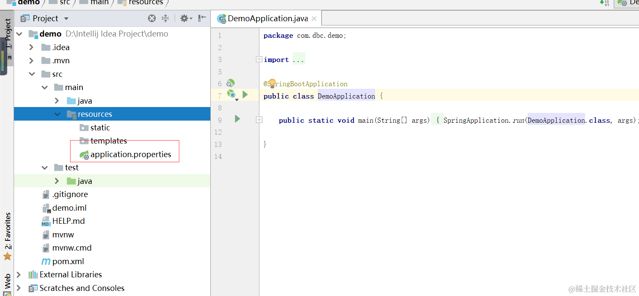Click the Scroll from Source crosshair icon

152,18
